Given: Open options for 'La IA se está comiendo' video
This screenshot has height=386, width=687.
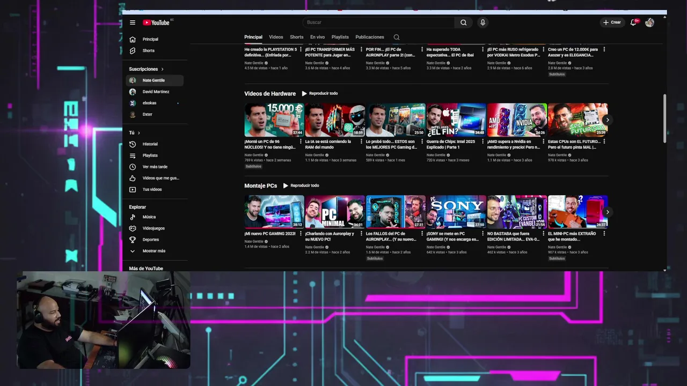Looking at the screenshot, I should tap(362, 142).
